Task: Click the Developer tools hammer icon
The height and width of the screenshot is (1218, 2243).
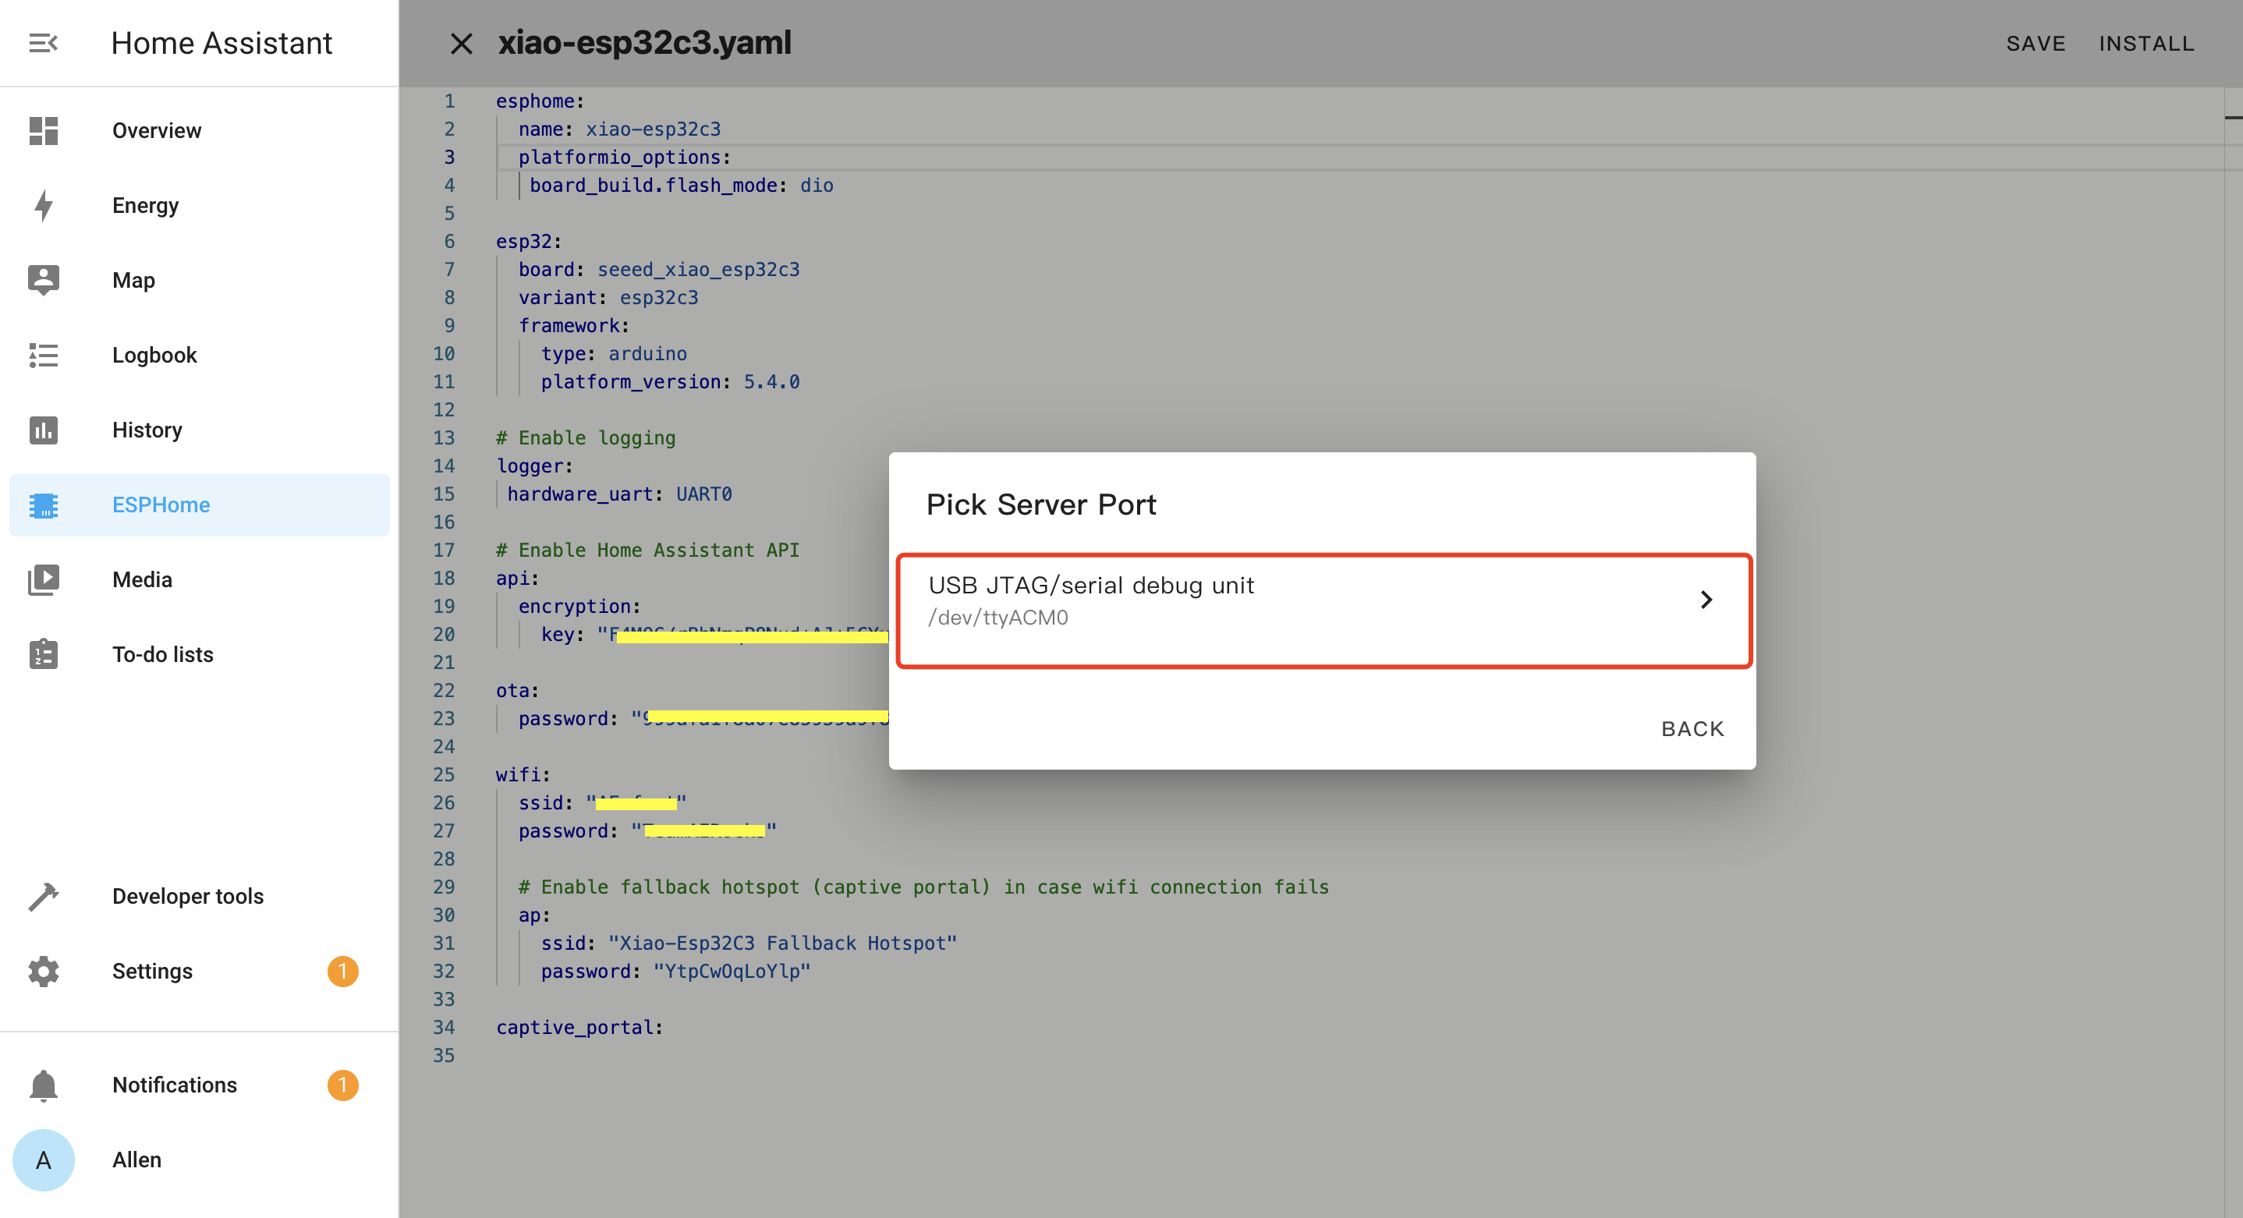Action: (43, 897)
